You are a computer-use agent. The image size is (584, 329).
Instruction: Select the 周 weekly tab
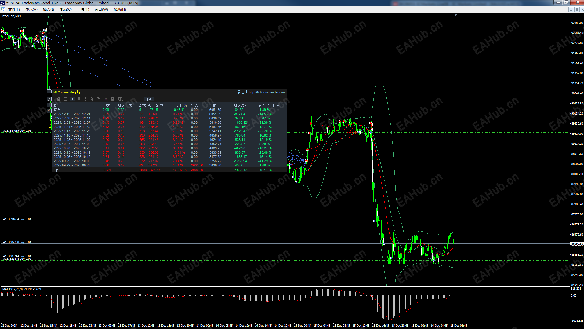click(72, 99)
